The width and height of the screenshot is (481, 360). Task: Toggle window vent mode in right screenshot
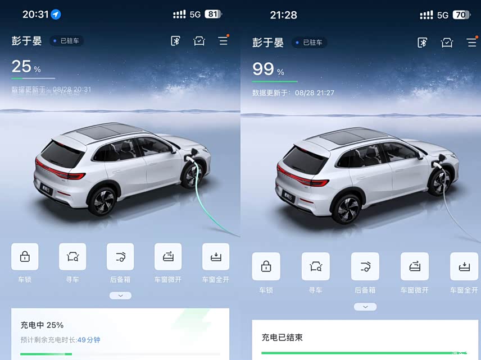[415, 266]
